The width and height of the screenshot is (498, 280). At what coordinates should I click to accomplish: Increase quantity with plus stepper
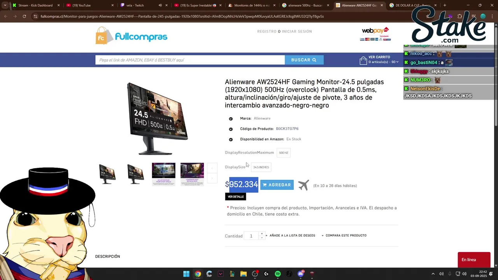pyautogui.click(x=261, y=234)
